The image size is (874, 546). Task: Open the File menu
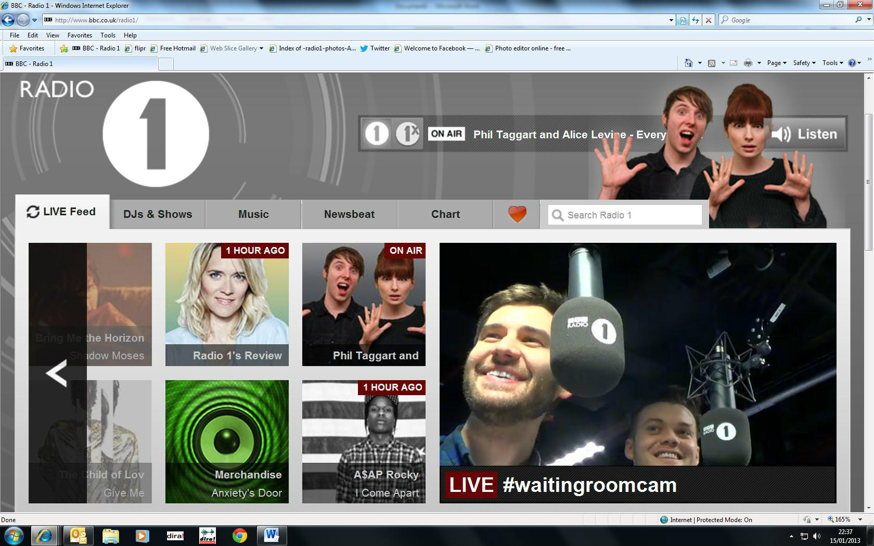tap(15, 35)
